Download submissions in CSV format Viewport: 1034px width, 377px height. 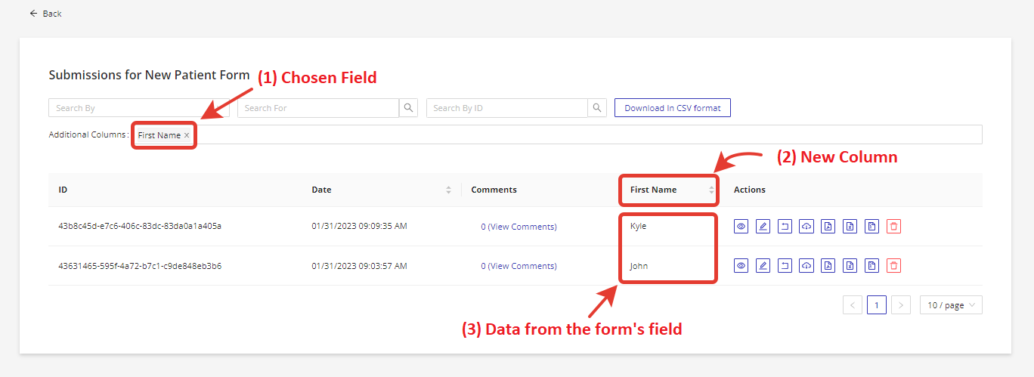pos(673,108)
